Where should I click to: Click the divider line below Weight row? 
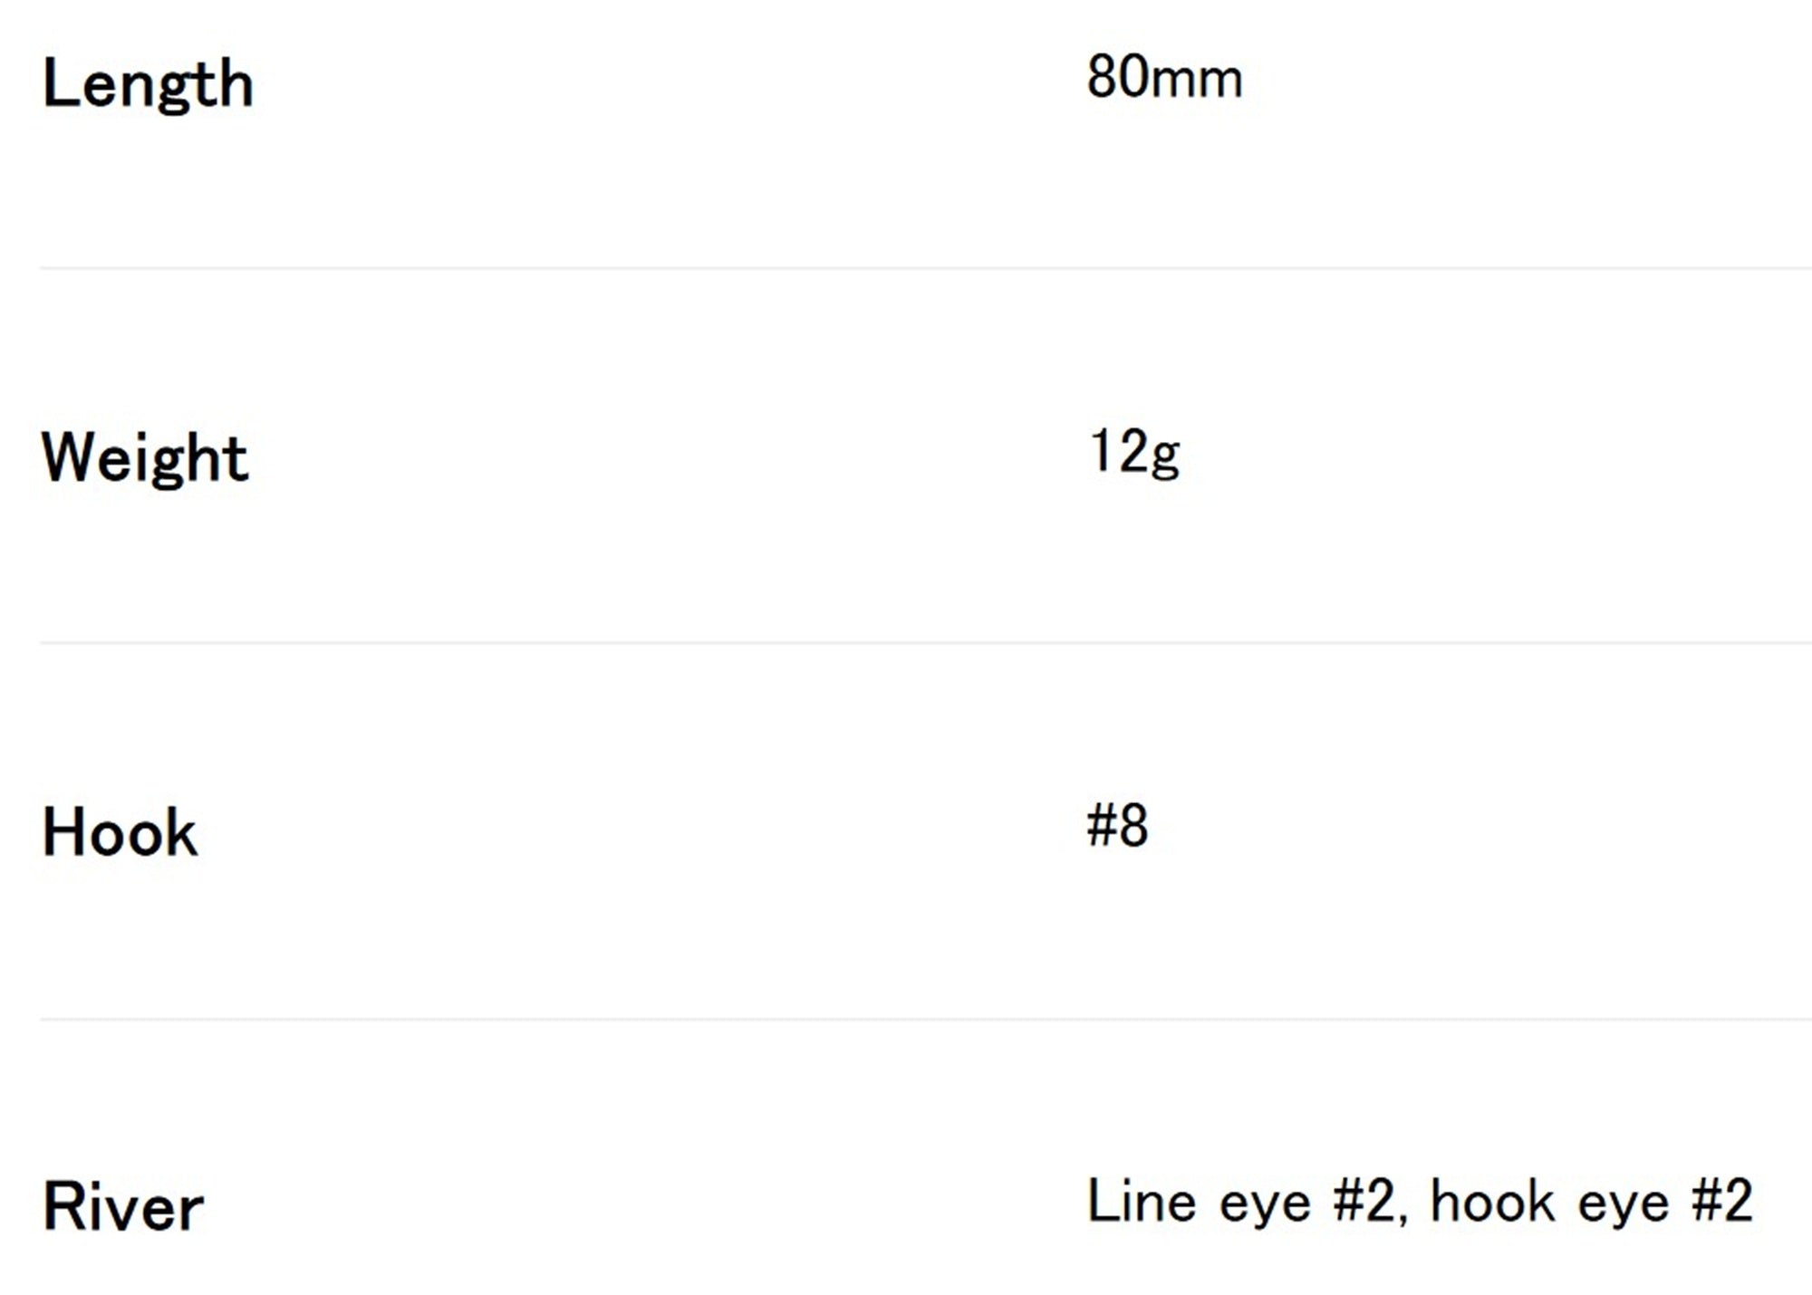pyautogui.click(x=926, y=643)
